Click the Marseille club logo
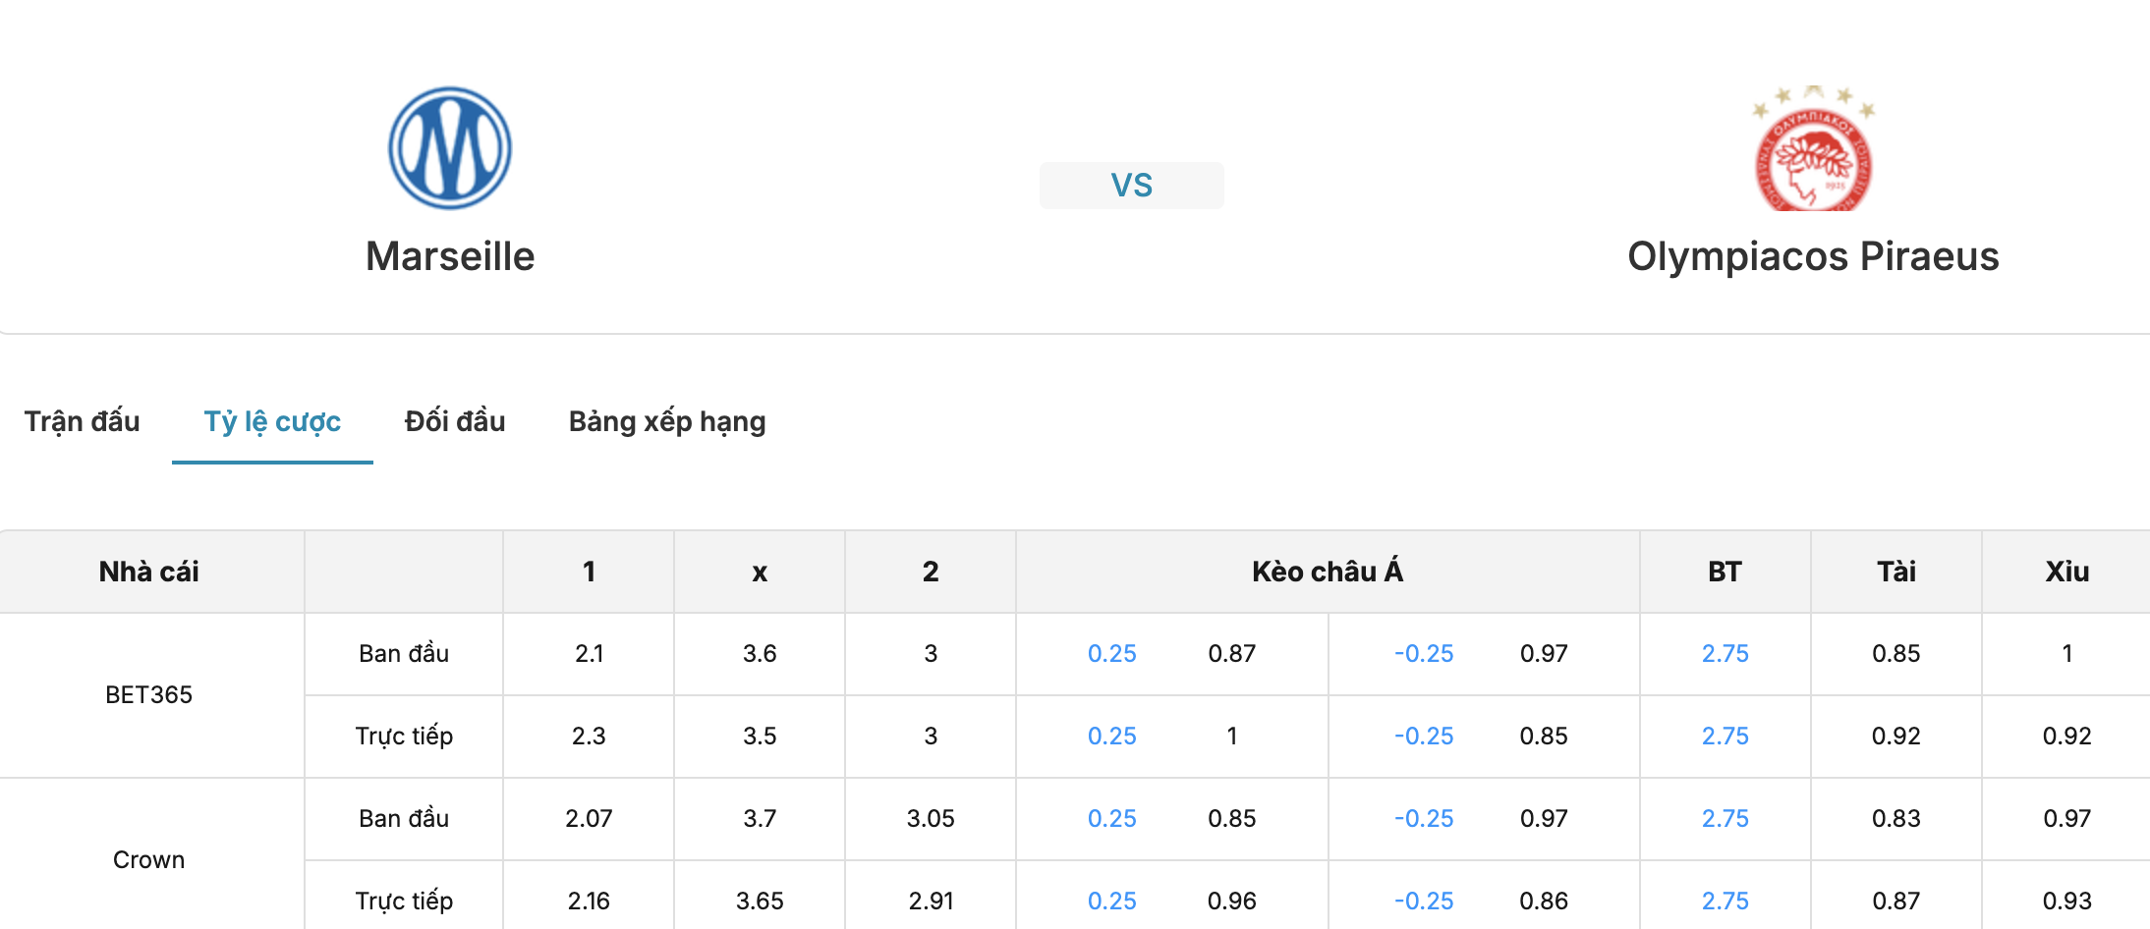Screen dimensions: 2150x929 (450, 148)
